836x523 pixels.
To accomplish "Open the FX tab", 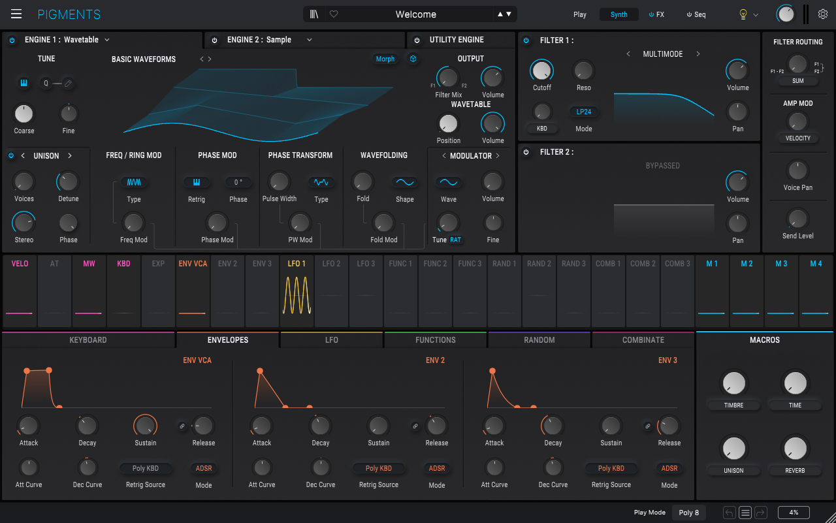I will click(656, 14).
